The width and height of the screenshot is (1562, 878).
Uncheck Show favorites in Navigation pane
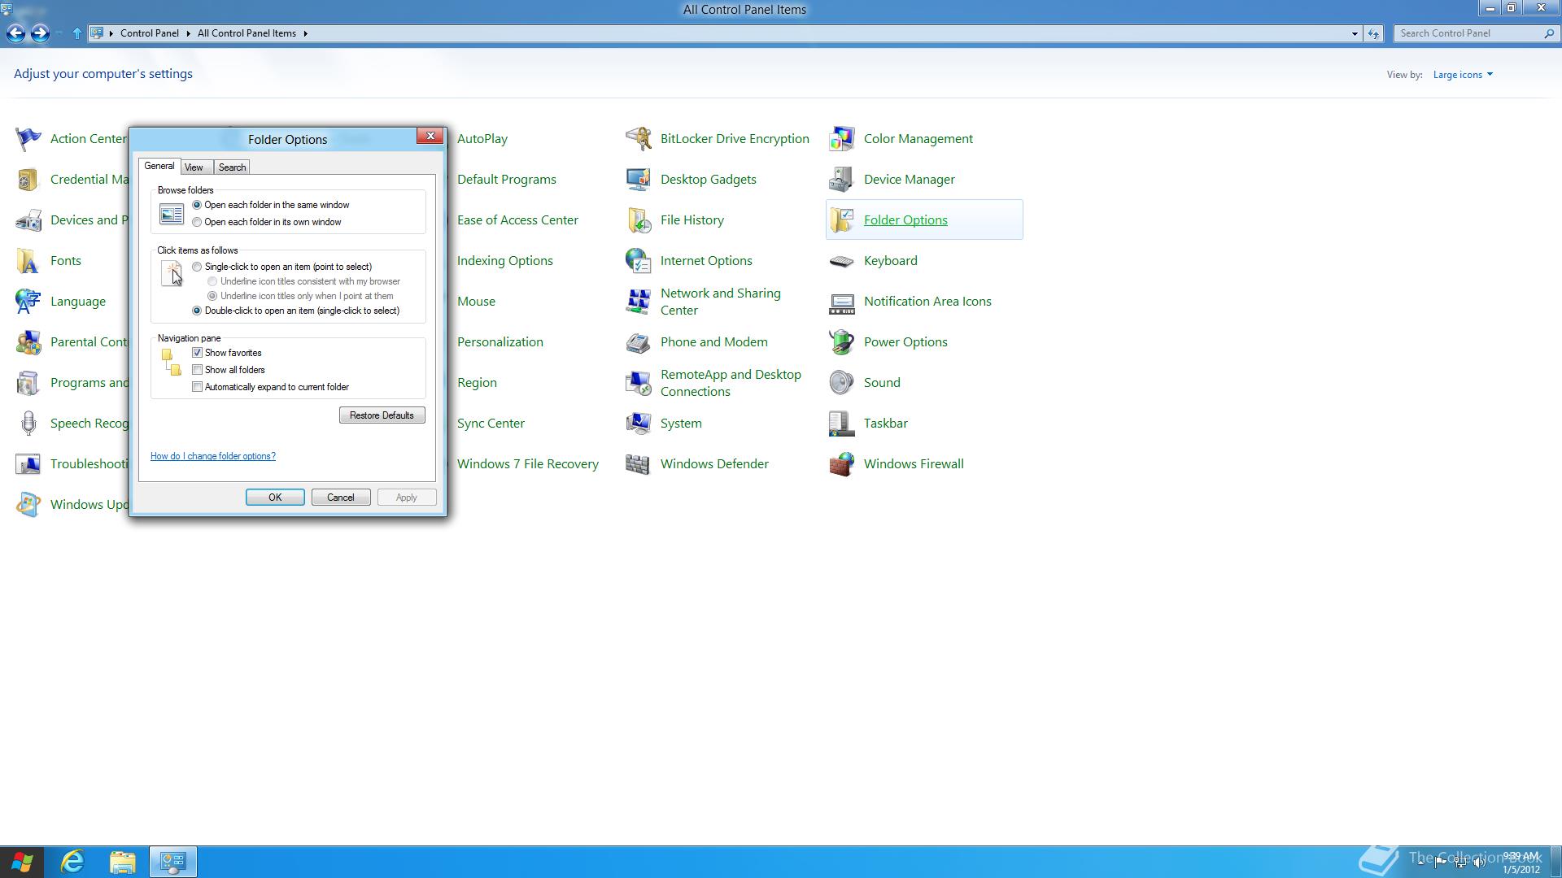pos(198,352)
